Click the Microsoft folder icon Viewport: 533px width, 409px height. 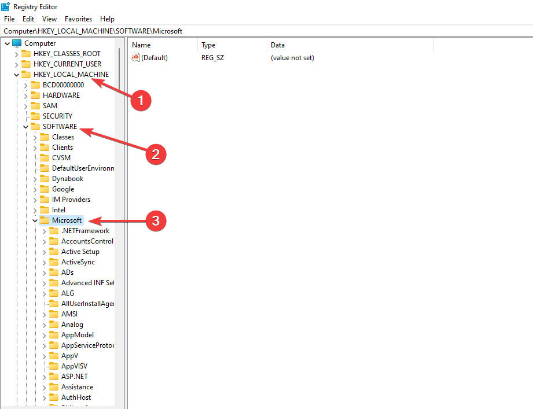click(x=45, y=220)
